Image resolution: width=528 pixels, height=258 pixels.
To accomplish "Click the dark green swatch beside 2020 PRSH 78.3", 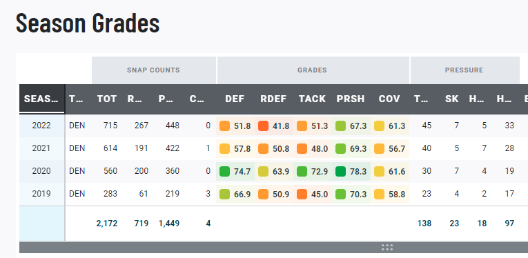I will pyautogui.click(x=340, y=172).
